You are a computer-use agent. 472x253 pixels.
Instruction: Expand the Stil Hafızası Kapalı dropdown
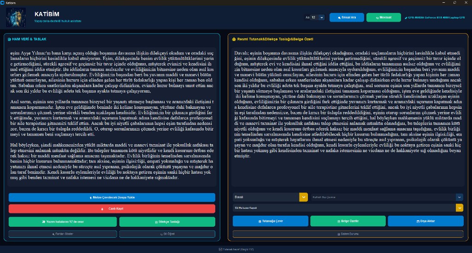[460, 207]
